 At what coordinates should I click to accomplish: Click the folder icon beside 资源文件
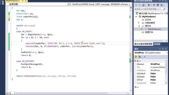(x=143, y=32)
